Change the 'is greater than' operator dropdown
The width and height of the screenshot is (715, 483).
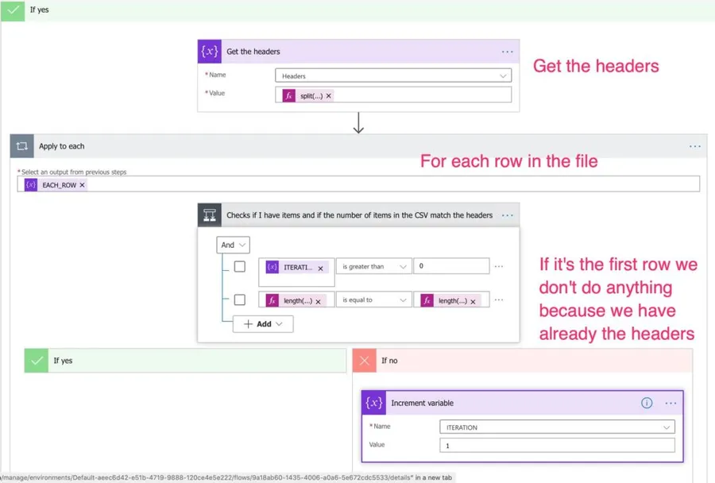(374, 267)
